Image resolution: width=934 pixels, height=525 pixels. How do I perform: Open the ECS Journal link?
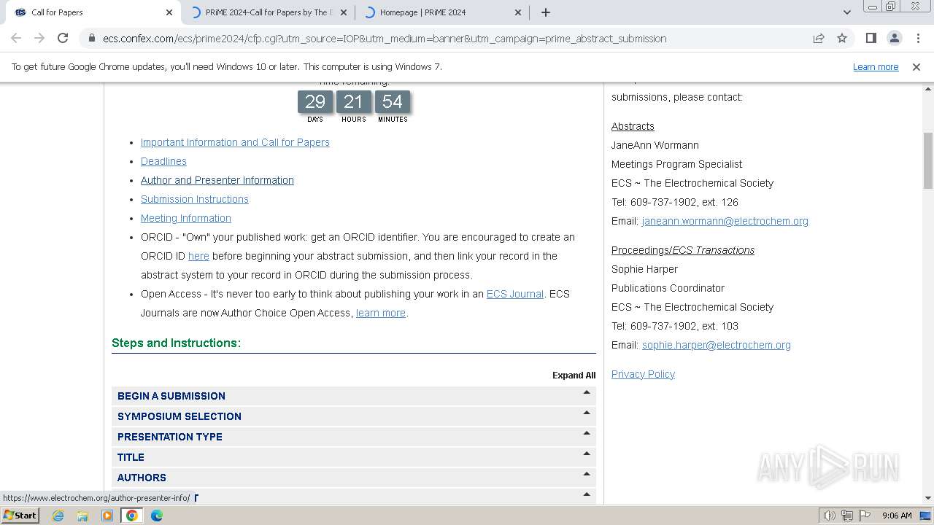[515, 294]
